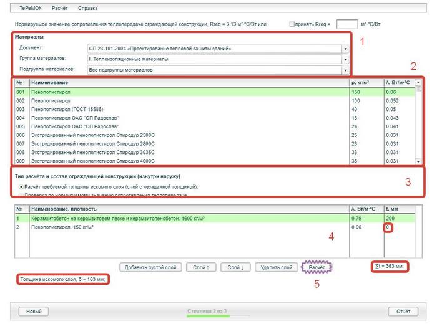Enable the 'принять Rreq' checkbox
This screenshot has width=437, height=329.
(x=292, y=24)
